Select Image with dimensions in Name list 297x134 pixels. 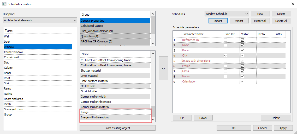click(x=115, y=117)
